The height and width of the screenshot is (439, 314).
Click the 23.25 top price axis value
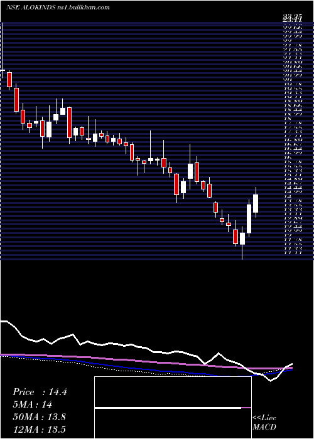292,18
